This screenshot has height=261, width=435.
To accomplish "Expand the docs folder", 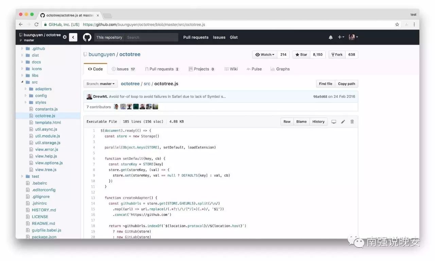I will pos(22,62).
